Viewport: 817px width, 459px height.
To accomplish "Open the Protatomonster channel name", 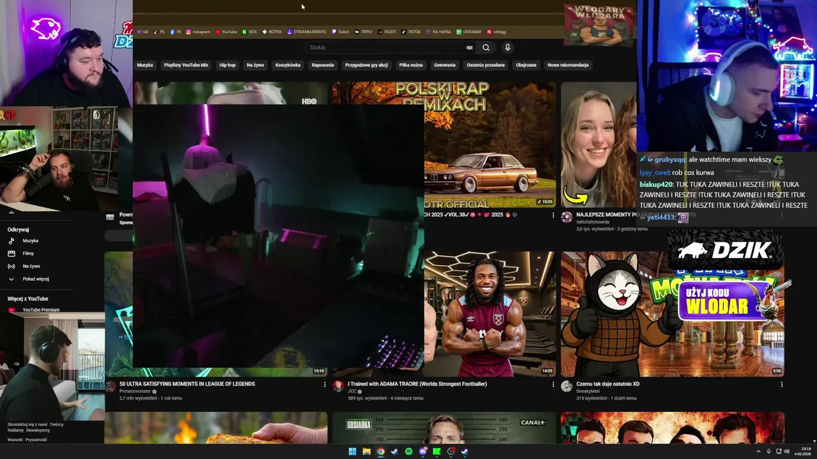I will 135,391.
